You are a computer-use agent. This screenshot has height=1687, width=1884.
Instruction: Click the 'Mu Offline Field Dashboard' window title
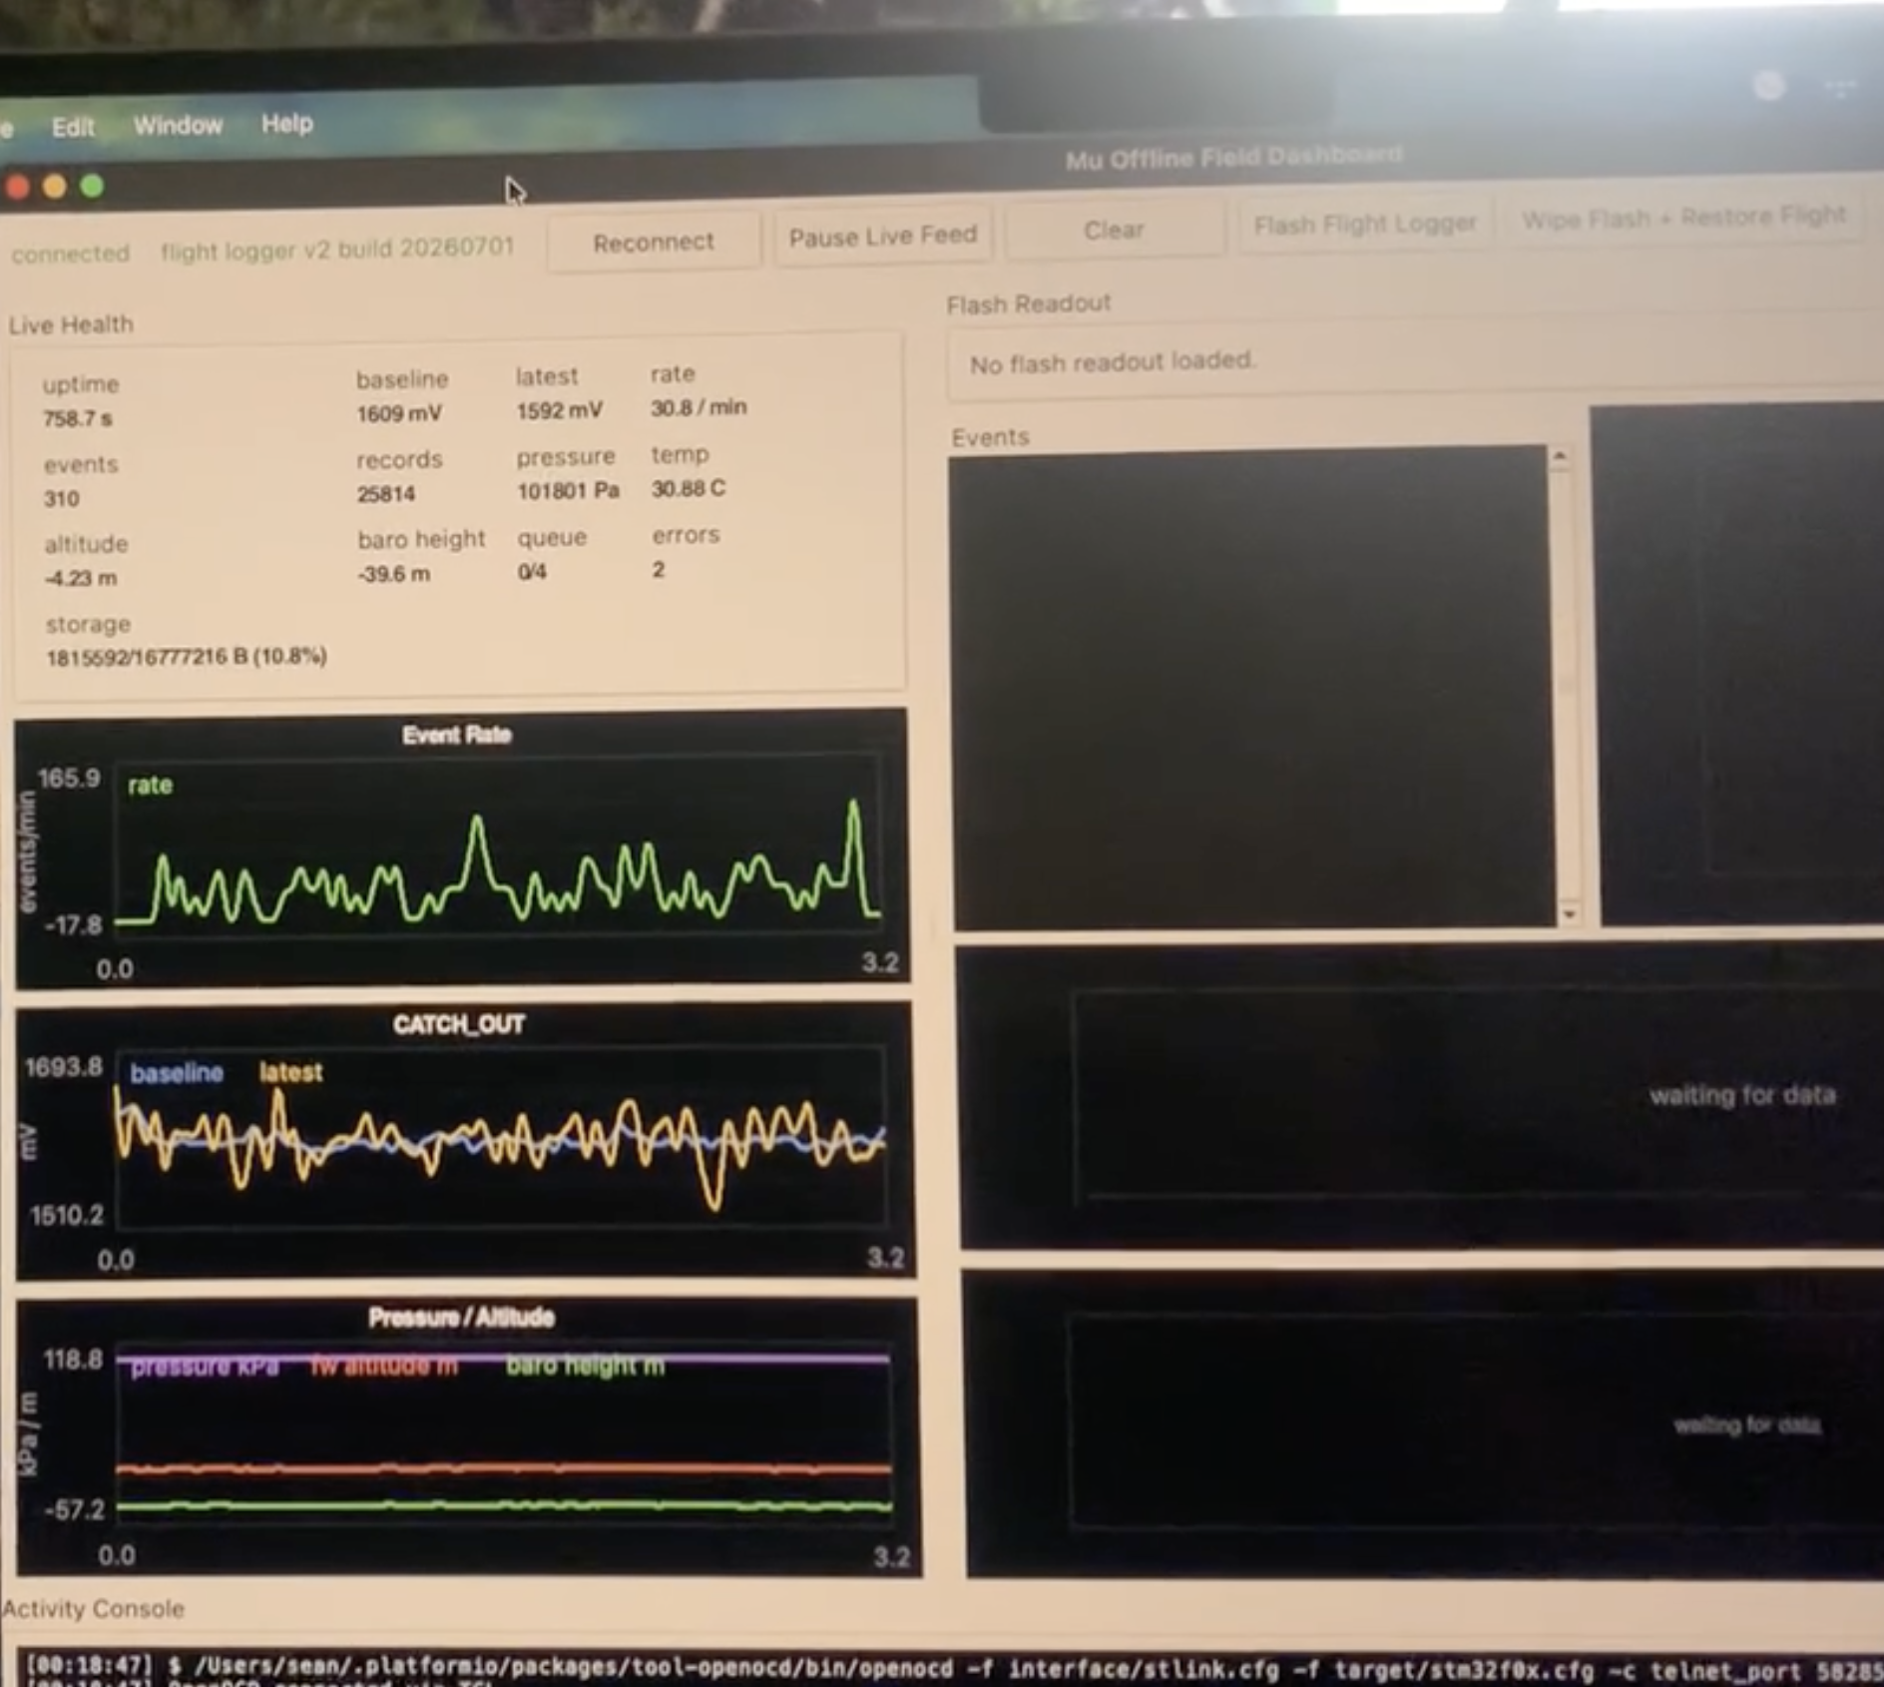pyautogui.click(x=1233, y=158)
